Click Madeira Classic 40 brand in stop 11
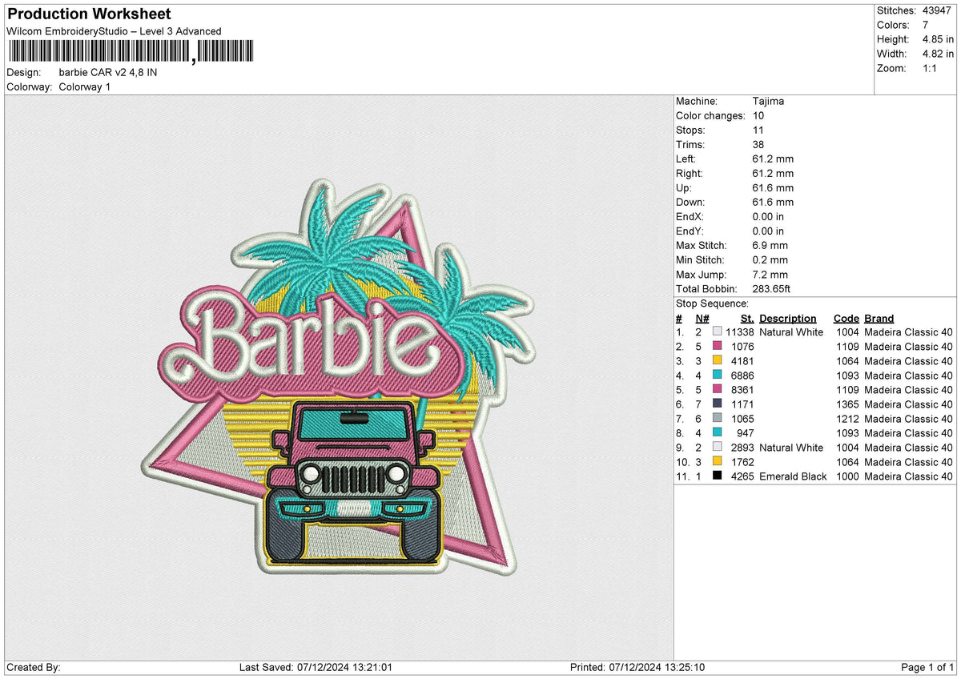The height and width of the screenshot is (679, 961). click(909, 476)
